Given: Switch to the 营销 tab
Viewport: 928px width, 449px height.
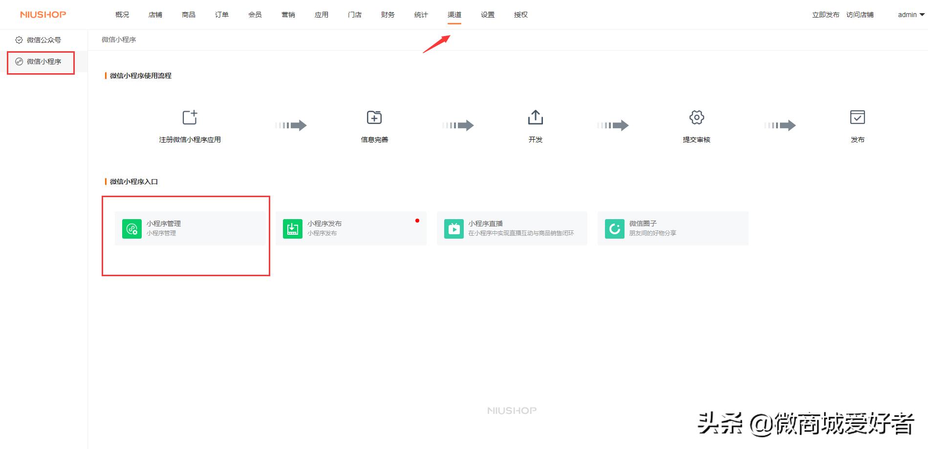Looking at the screenshot, I should click(x=288, y=15).
